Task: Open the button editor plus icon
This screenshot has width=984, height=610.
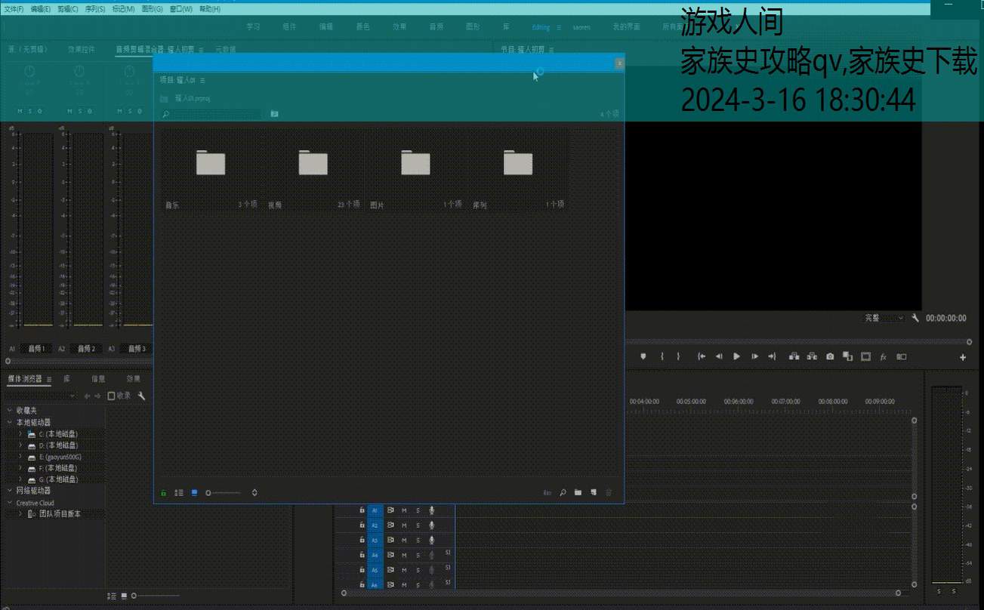Action: 963,357
